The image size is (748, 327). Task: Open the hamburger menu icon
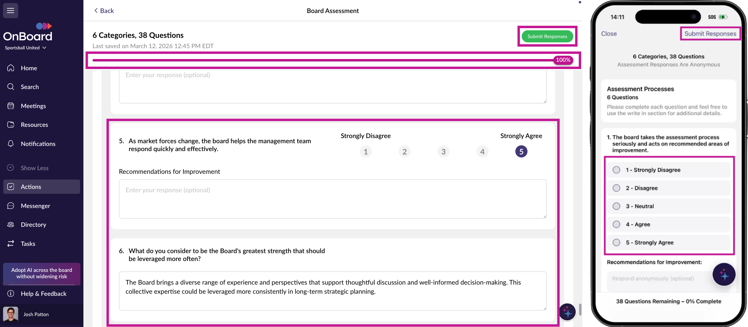[11, 11]
